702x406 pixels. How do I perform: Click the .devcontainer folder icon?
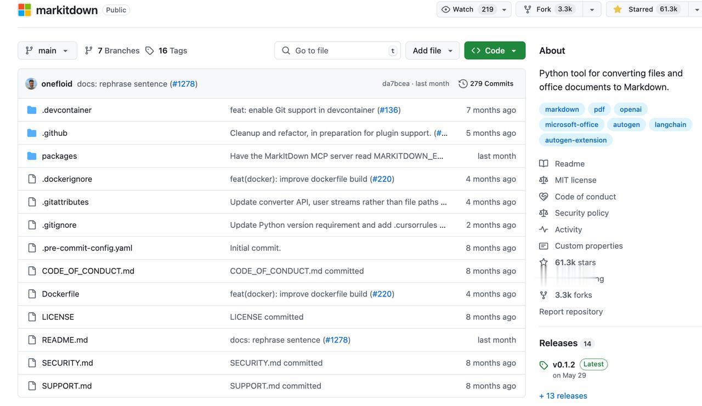click(x=32, y=110)
